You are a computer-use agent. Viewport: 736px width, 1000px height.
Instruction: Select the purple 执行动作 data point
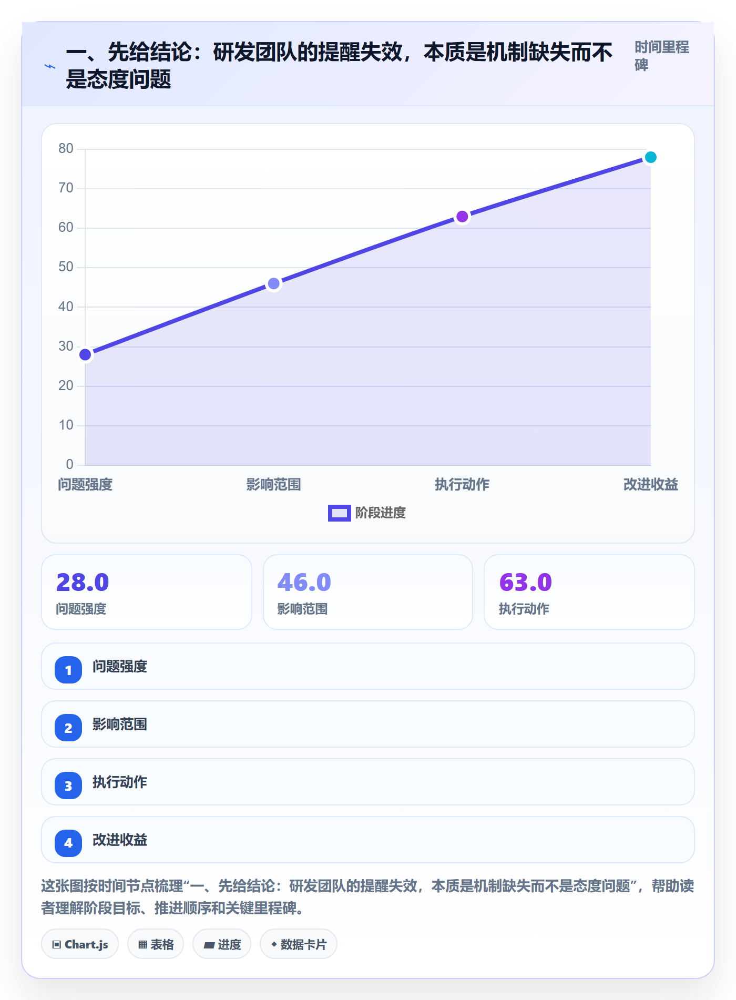click(x=462, y=217)
